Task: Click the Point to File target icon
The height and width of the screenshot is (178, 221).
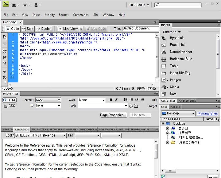Action: 131,106
